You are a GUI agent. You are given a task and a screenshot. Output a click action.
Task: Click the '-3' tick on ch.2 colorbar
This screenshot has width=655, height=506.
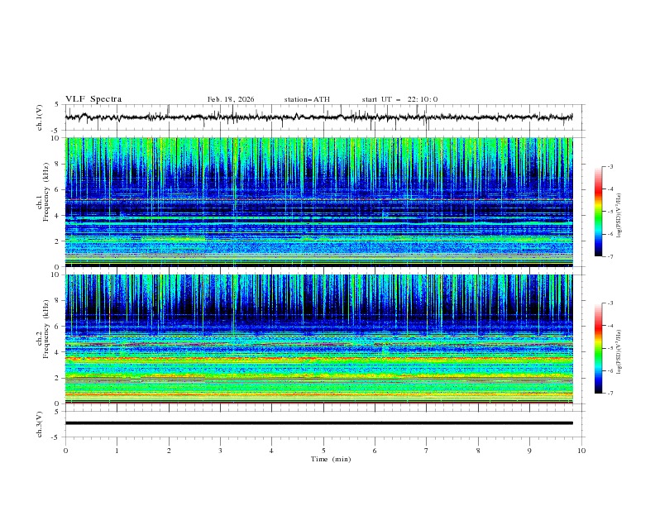[610, 303]
